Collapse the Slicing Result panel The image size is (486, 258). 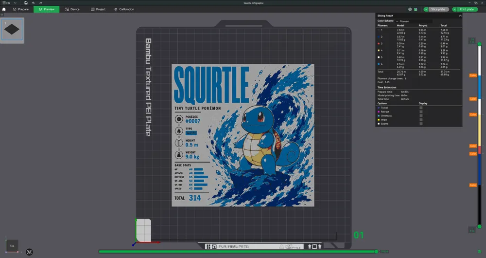click(460, 16)
